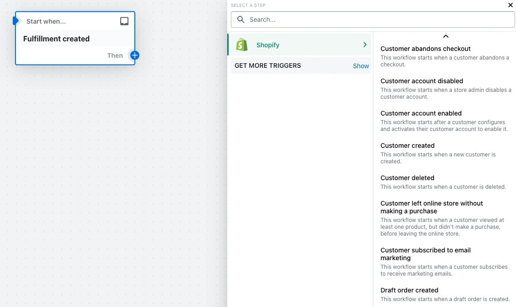Click the blue start marker on trigger node
The image size is (516, 307).
[x=16, y=21]
